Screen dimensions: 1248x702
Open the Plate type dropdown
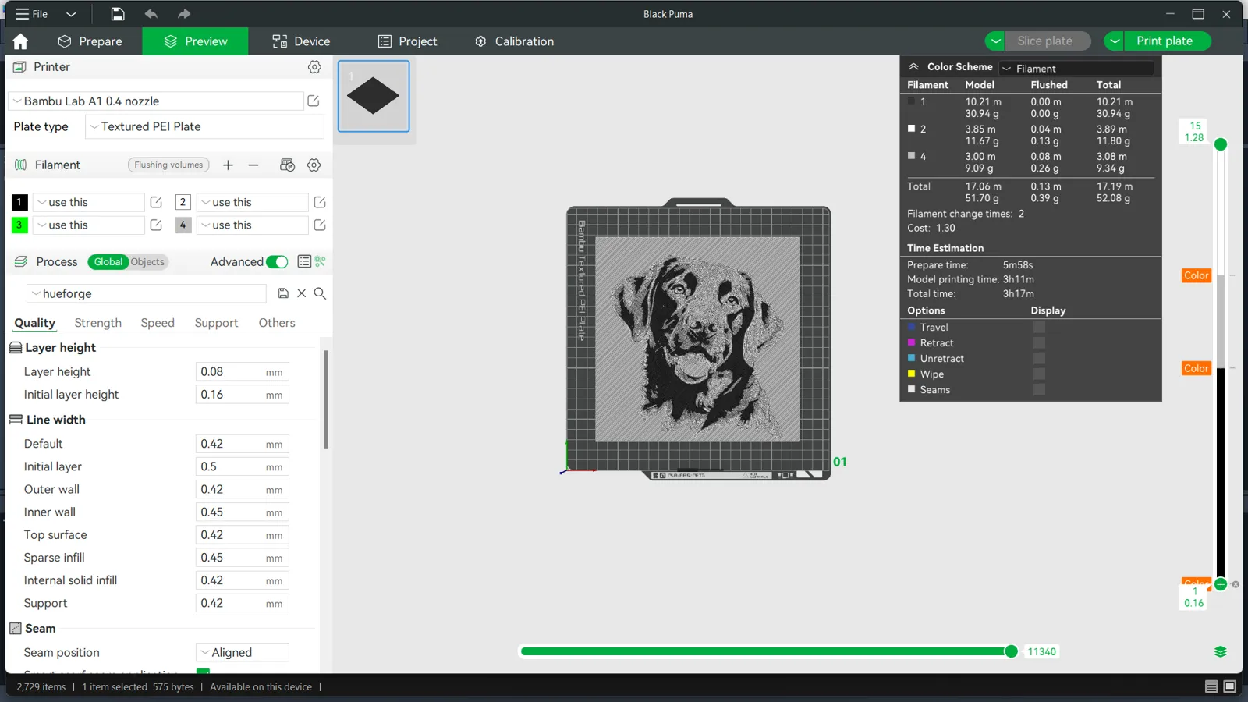point(204,126)
